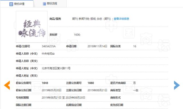The width and height of the screenshot is (183, 109).
Task: Click the 初审公告期号 label
Action: coord(23,83)
